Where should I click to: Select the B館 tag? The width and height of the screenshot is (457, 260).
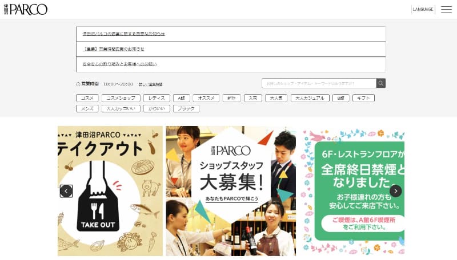pyautogui.click(x=340, y=98)
